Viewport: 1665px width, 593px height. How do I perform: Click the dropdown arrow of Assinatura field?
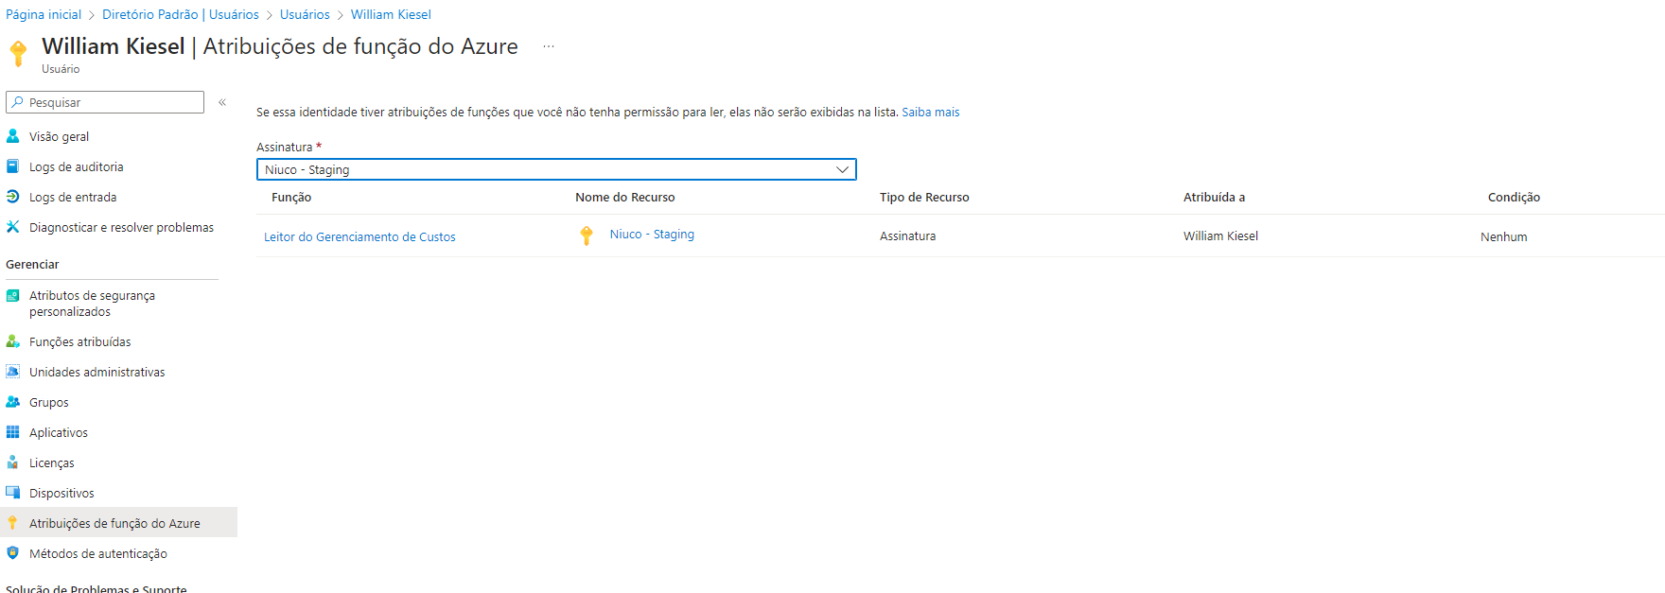tap(842, 169)
